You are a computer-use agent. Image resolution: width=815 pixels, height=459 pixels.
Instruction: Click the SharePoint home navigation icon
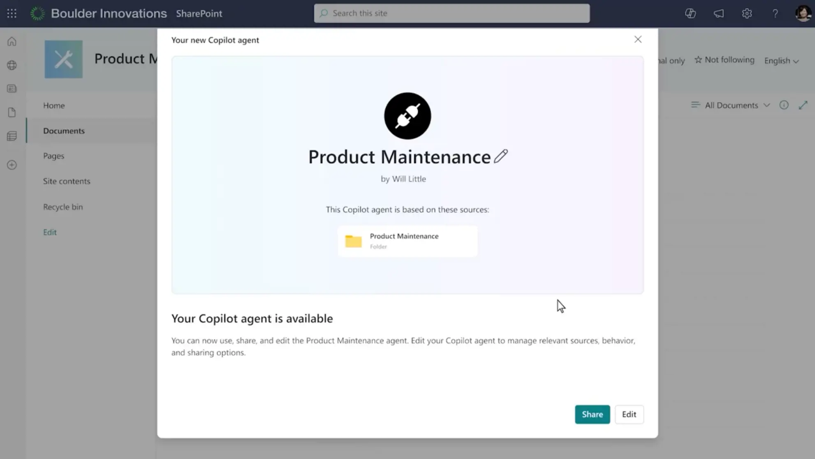click(12, 42)
